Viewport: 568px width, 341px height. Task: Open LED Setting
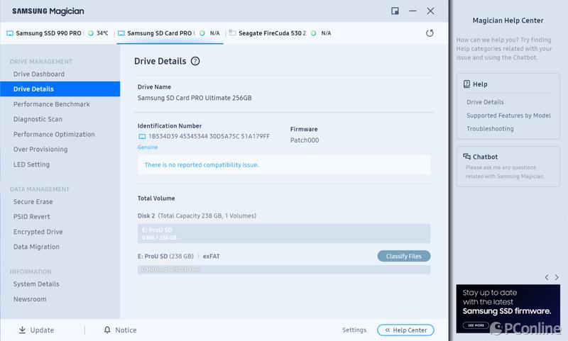tap(31, 164)
